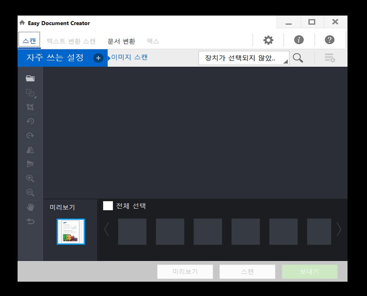
Task: Switch to the 팩스 tab
Action: [152, 41]
